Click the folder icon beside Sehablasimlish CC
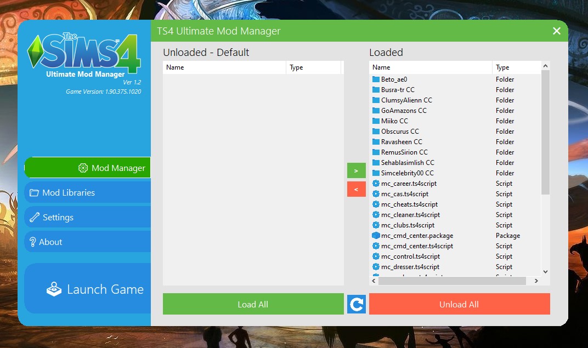The image size is (588, 348). pos(376,163)
